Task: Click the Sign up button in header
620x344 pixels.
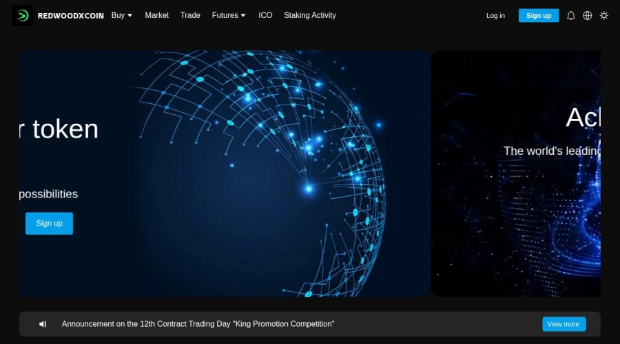Action: [x=539, y=15]
